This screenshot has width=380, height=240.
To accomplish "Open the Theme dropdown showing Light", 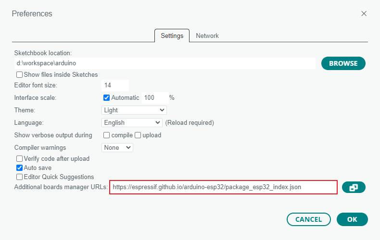I will coord(134,110).
